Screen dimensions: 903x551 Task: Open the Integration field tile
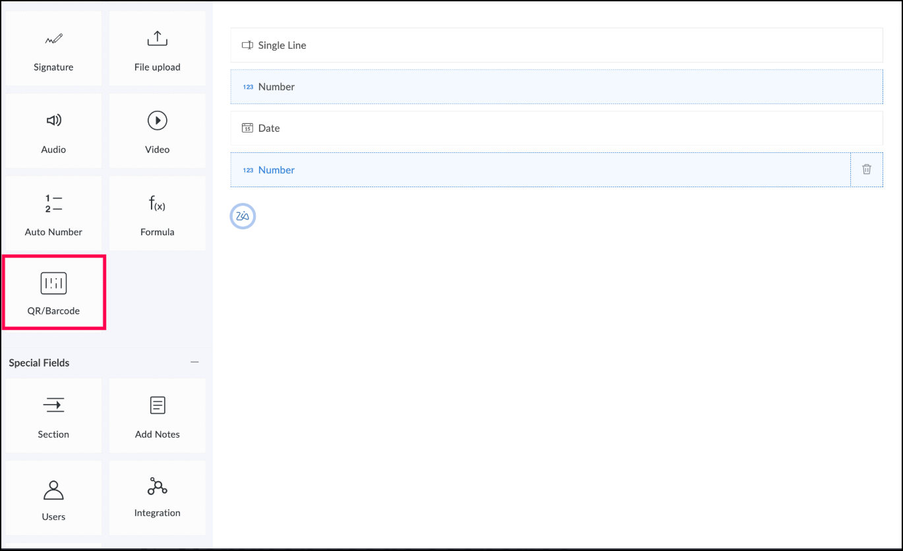(158, 498)
